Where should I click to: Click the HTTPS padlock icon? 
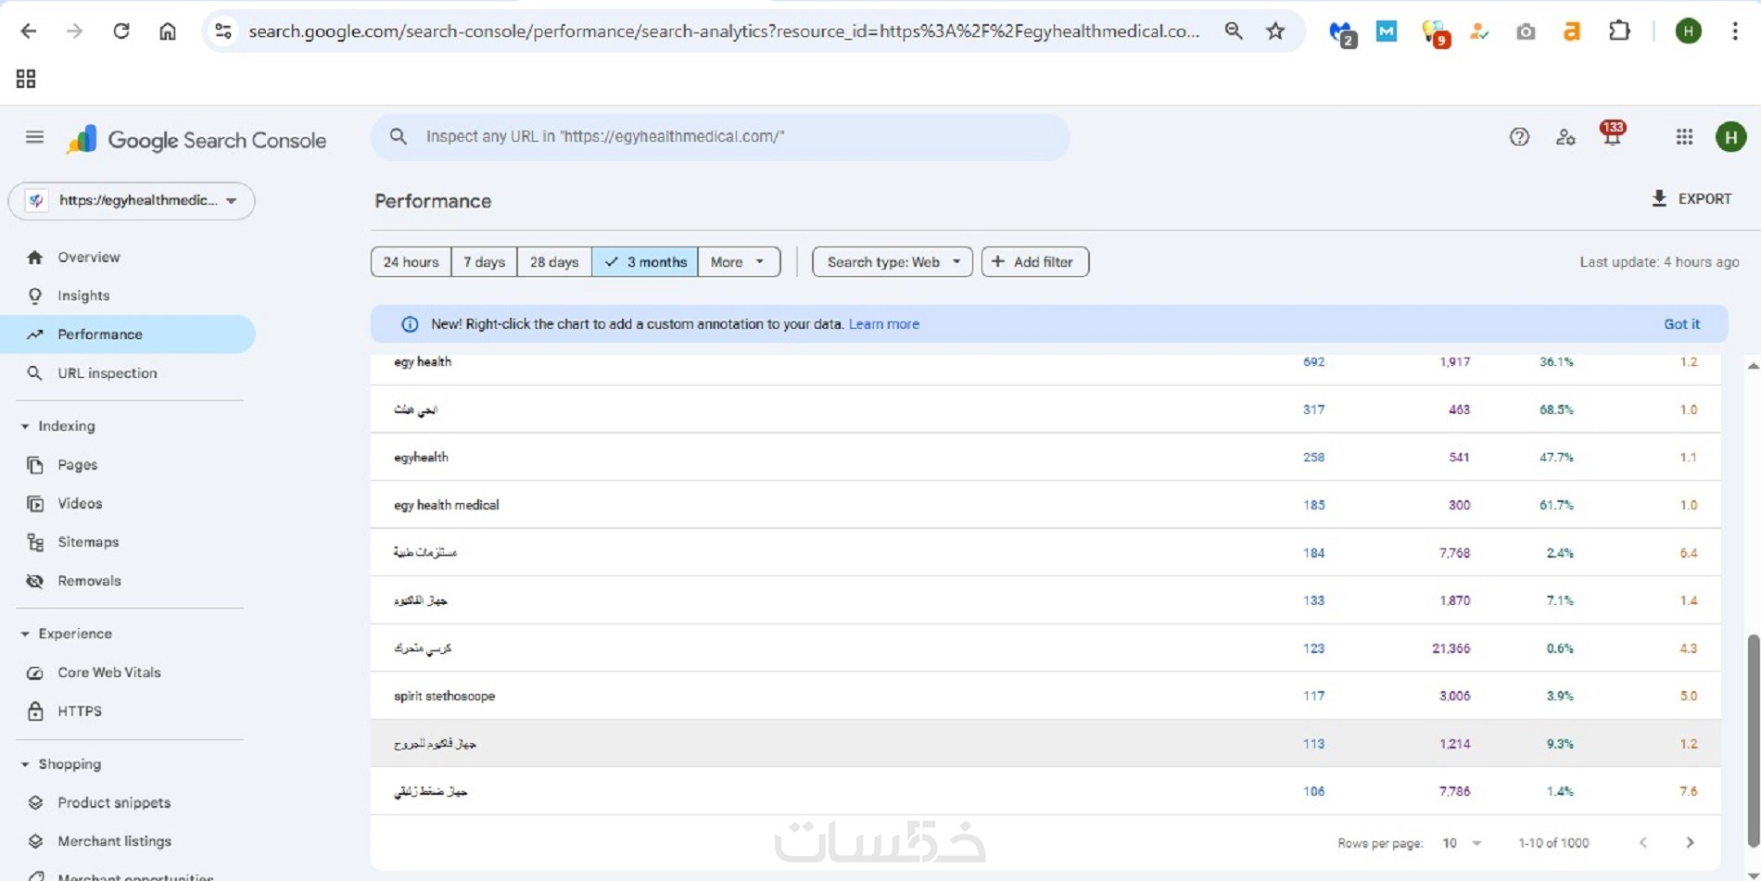point(35,711)
